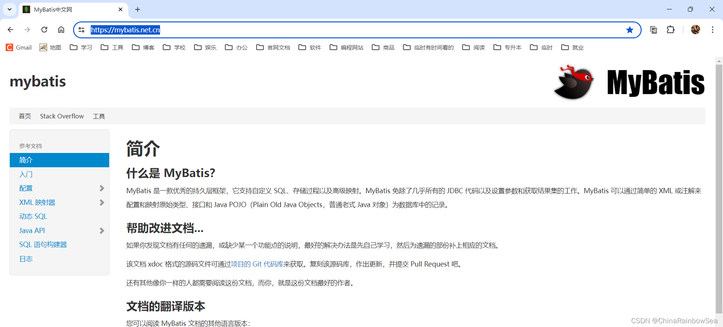Open a new browser tab
The height and width of the screenshot is (327, 723).
pos(137,9)
